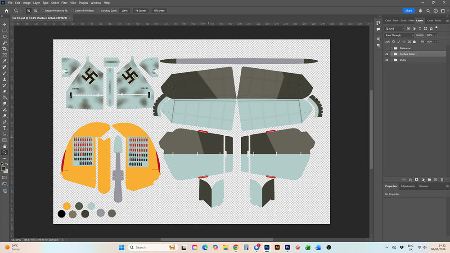Hide the Surface Detail group
The width and height of the screenshot is (450, 253).
(387, 54)
